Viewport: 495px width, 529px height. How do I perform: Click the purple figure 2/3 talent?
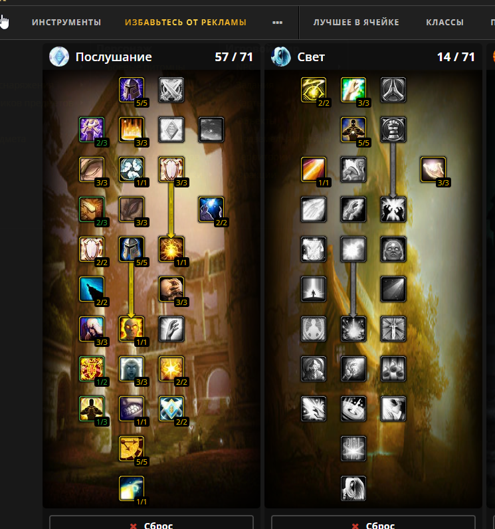(x=92, y=130)
